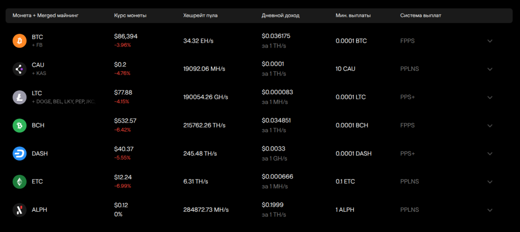The image size is (520, 232).
Task: Select the 'Дневной доход' column header
Action: pyautogui.click(x=280, y=16)
